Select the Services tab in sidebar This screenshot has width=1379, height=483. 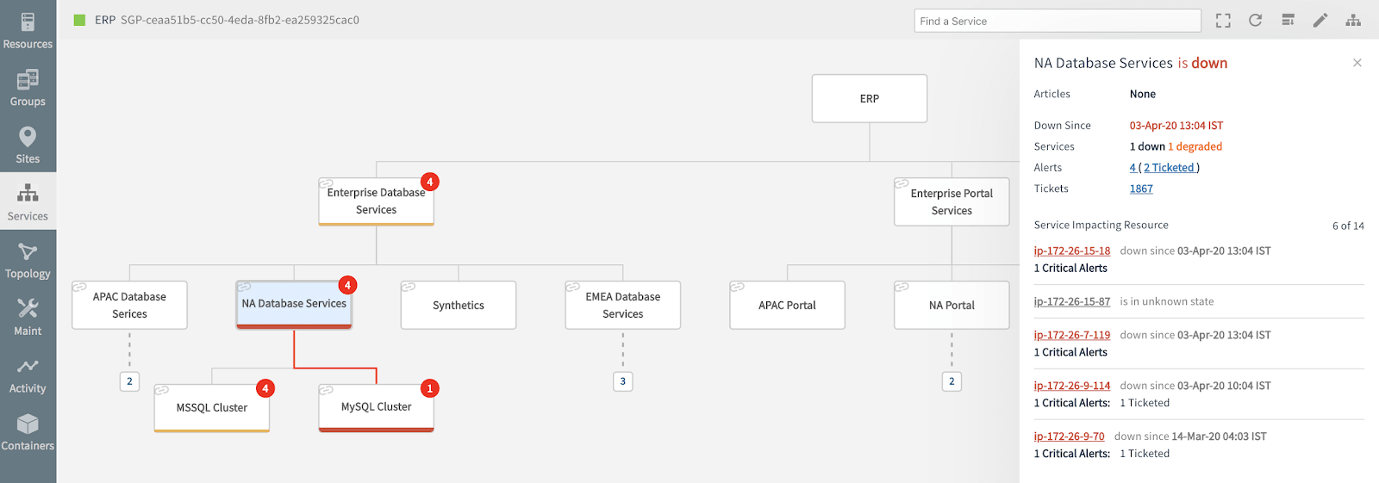[28, 202]
